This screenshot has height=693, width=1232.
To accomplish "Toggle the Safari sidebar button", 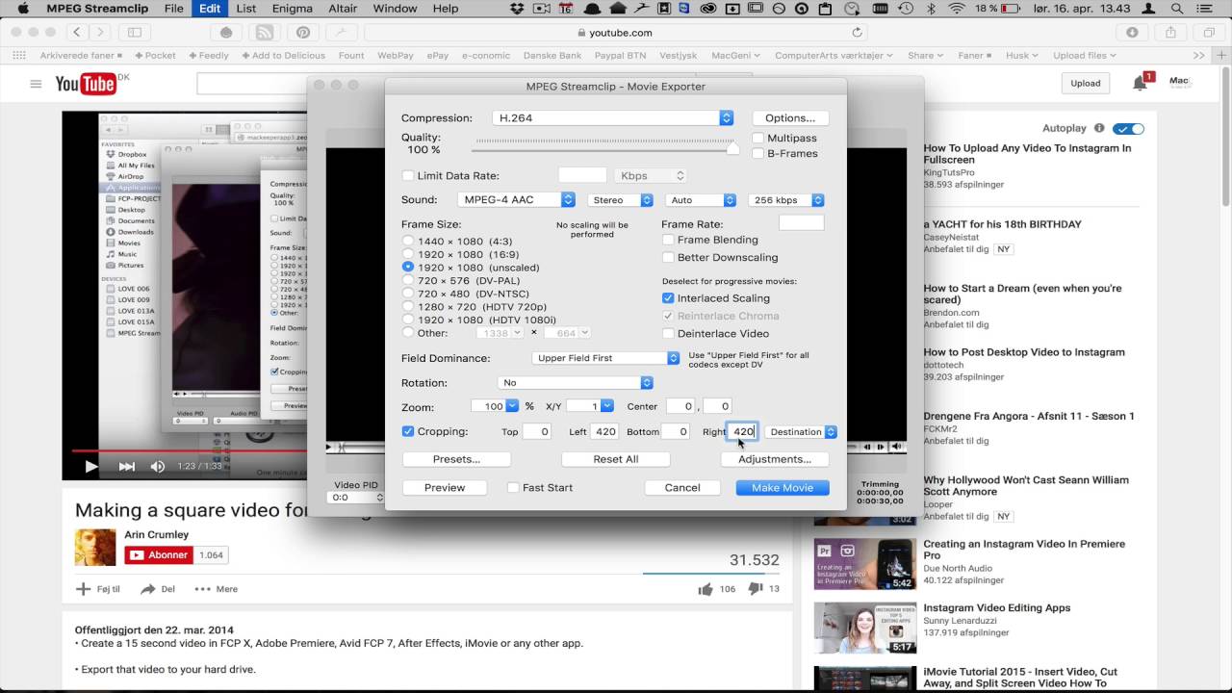I will pyautogui.click(x=134, y=32).
